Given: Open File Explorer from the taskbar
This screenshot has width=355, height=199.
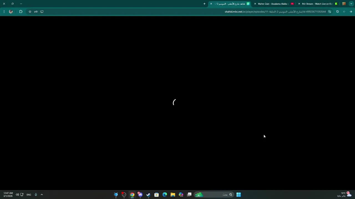Looking at the screenshot, I should [173, 195].
